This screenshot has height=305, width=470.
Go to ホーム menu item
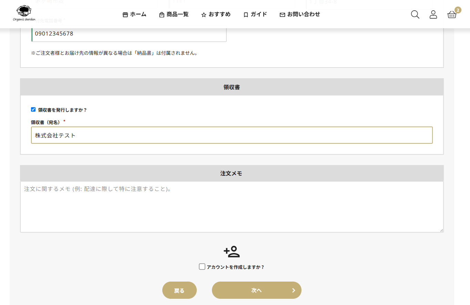pyautogui.click(x=138, y=14)
